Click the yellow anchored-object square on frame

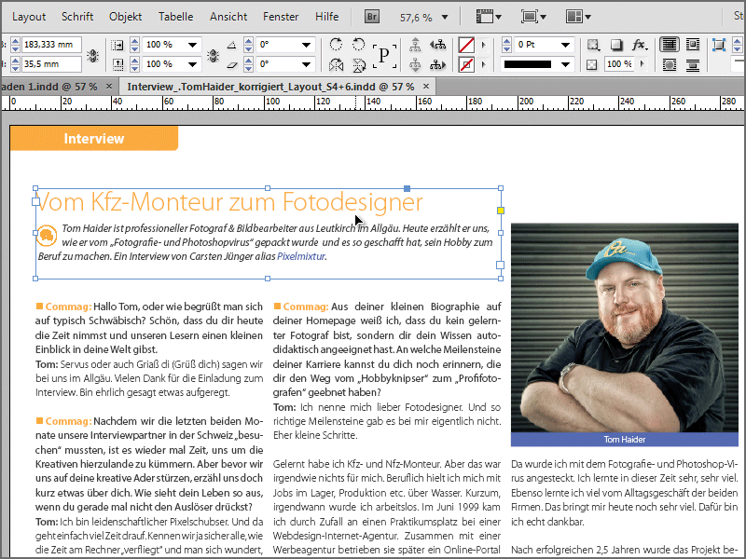pyautogui.click(x=501, y=211)
